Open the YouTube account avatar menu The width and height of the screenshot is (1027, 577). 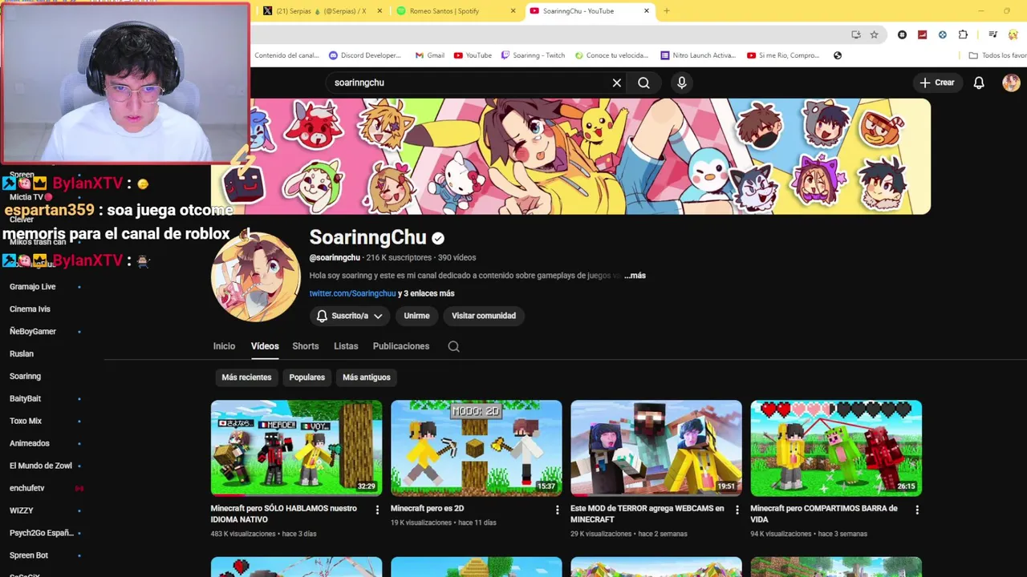[x=1011, y=83]
